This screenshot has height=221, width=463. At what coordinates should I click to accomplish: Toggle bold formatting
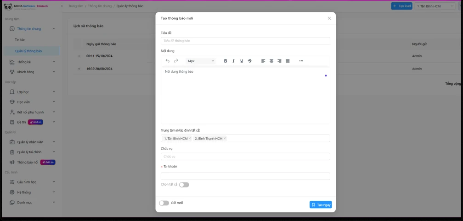[x=226, y=61]
